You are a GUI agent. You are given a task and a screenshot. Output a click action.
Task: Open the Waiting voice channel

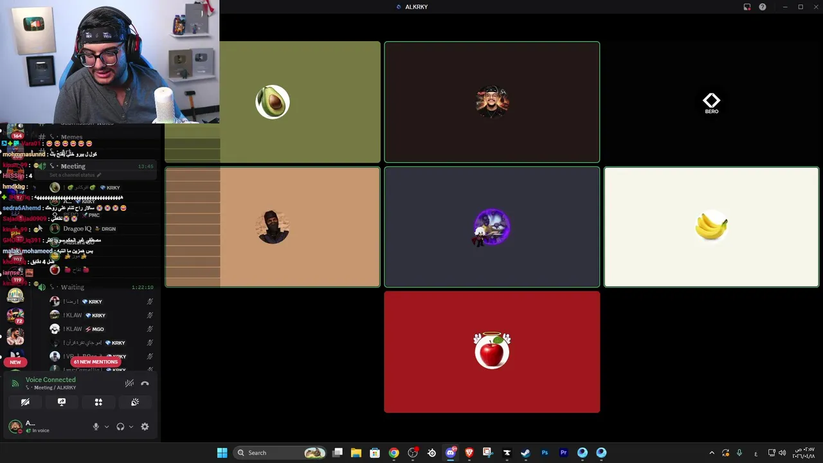coord(96,287)
